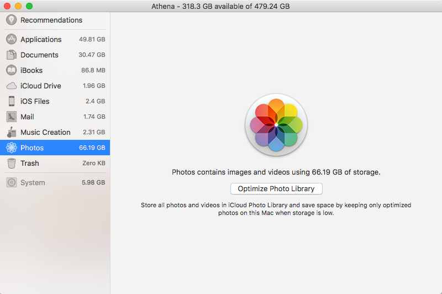Click the Optimize Photo Library button
Screen dimensions: 442x294
coord(276,188)
